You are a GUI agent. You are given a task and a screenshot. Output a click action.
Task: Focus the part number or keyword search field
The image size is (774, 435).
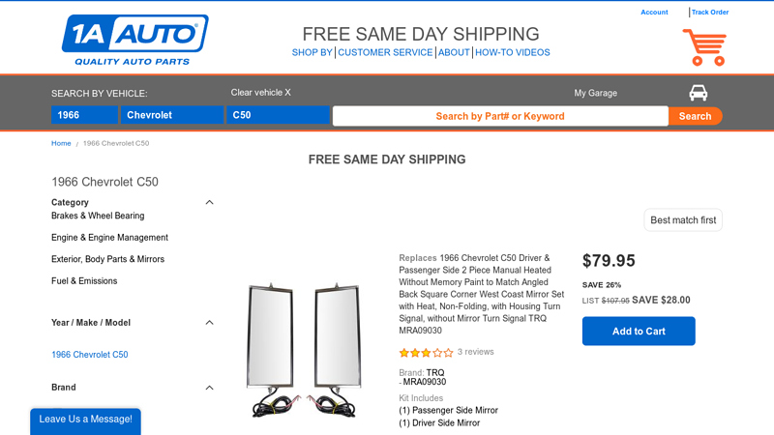click(500, 116)
